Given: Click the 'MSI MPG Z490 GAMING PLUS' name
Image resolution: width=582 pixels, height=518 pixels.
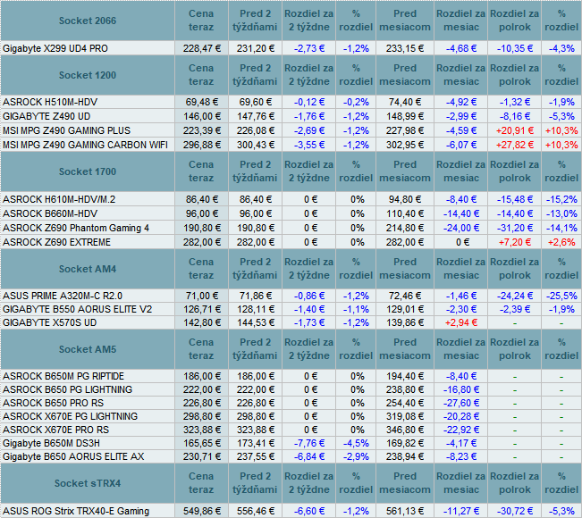Looking at the screenshot, I should coord(67,130).
